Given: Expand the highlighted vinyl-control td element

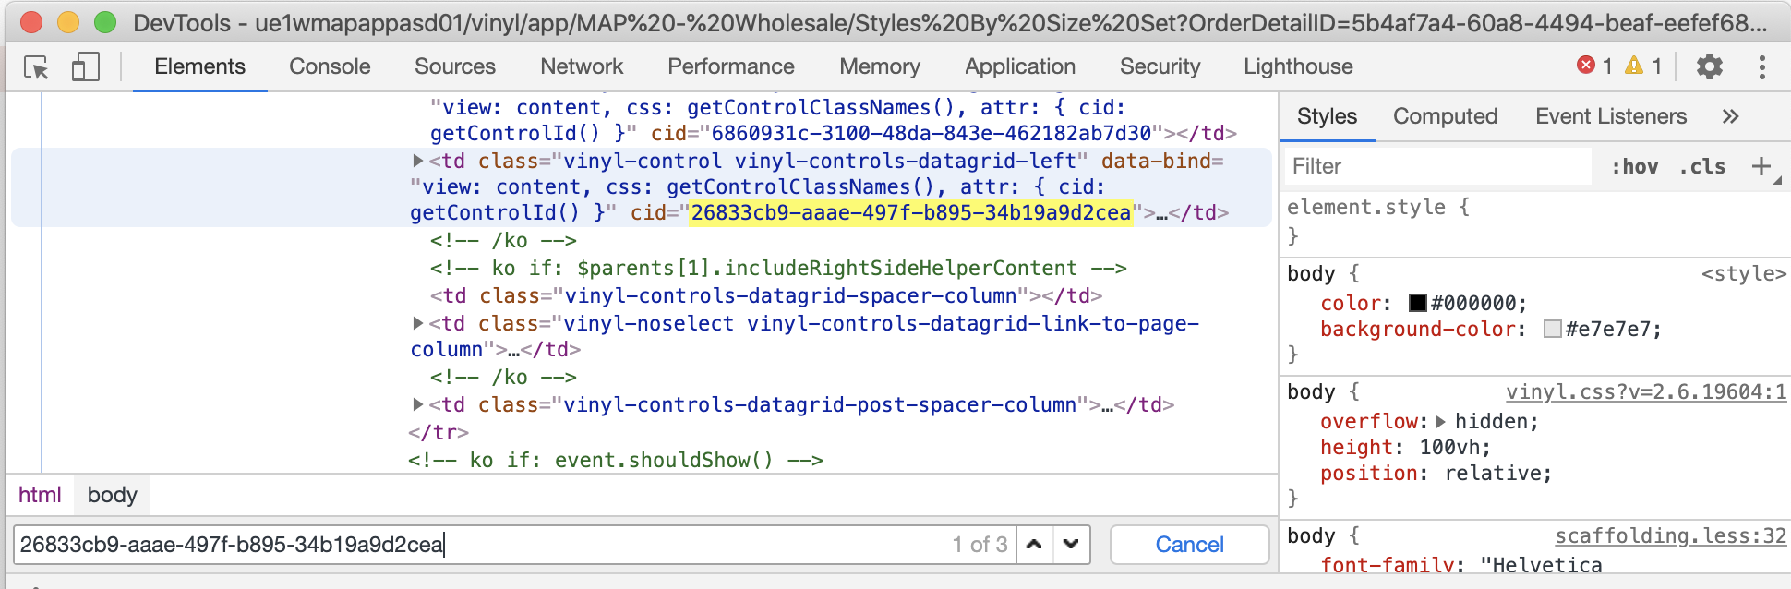Looking at the screenshot, I should coord(418,162).
